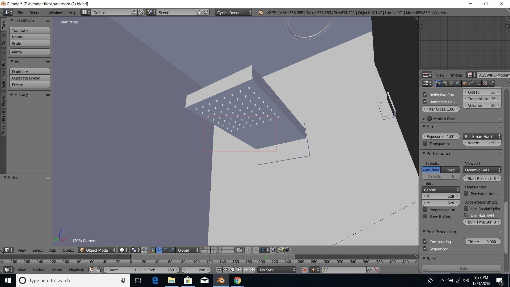Click the snap magnet icon
Viewport: 510px width, 287px height.
pyautogui.click(x=256, y=250)
